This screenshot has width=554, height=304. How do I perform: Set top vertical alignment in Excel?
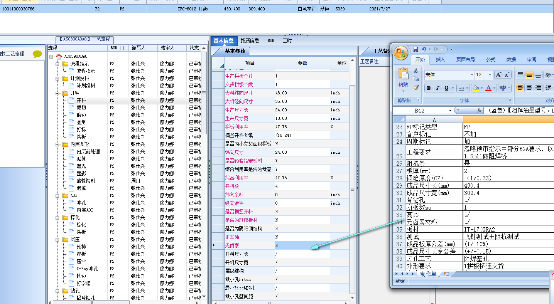(x=520, y=75)
